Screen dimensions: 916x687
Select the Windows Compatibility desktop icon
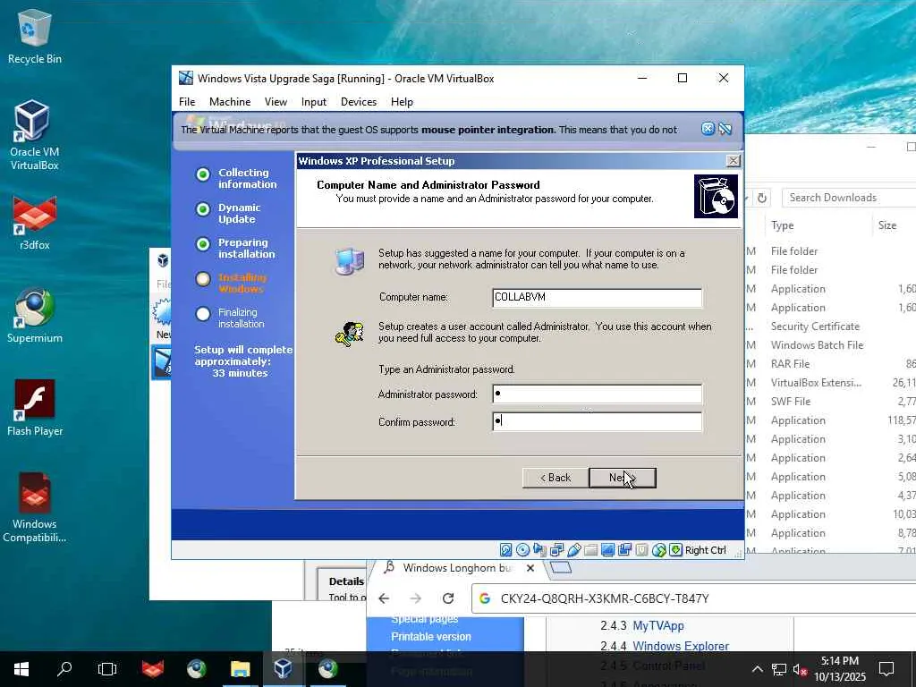[x=35, y=507]
